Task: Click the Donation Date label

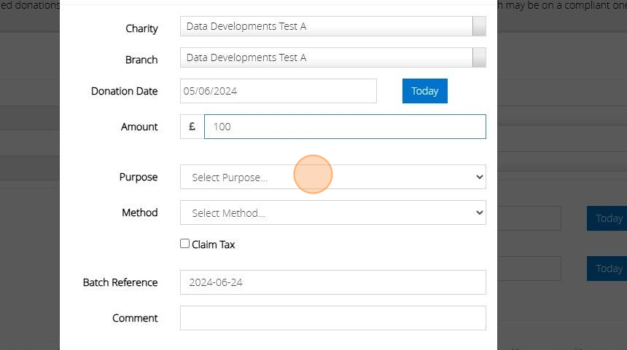Action: pos(124,91)
